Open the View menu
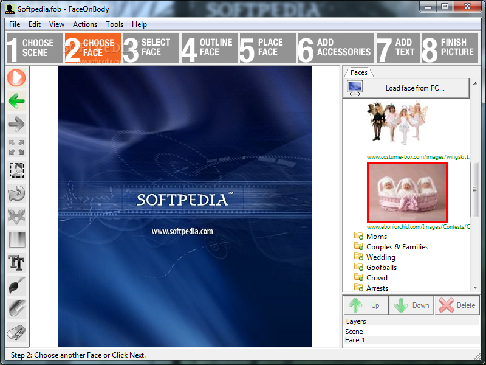486x365 pixels. (56, 24)
